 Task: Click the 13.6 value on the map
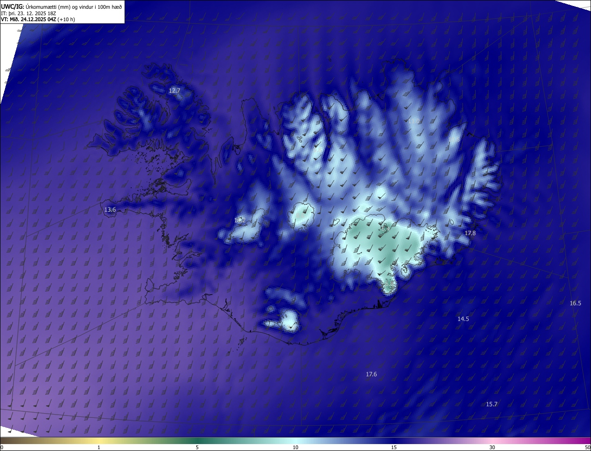110,209
